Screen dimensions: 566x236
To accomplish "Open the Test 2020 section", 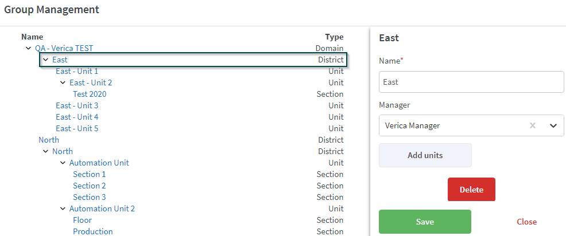I will point(90,94).
